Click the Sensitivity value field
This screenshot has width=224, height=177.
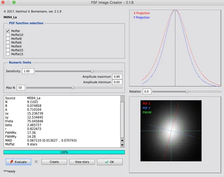point(28,71)
